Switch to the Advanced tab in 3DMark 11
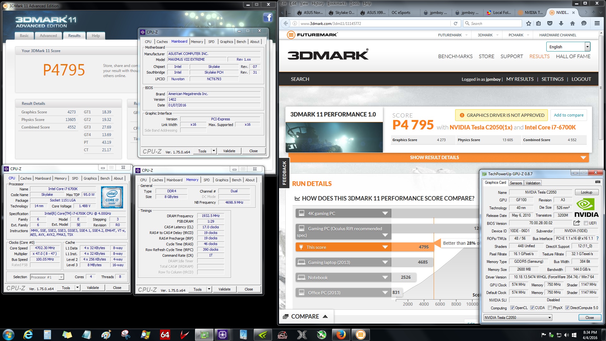 [48, 36]
